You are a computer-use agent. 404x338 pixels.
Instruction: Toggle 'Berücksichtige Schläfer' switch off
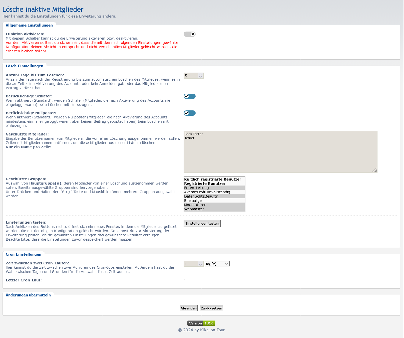coord(189,96)
